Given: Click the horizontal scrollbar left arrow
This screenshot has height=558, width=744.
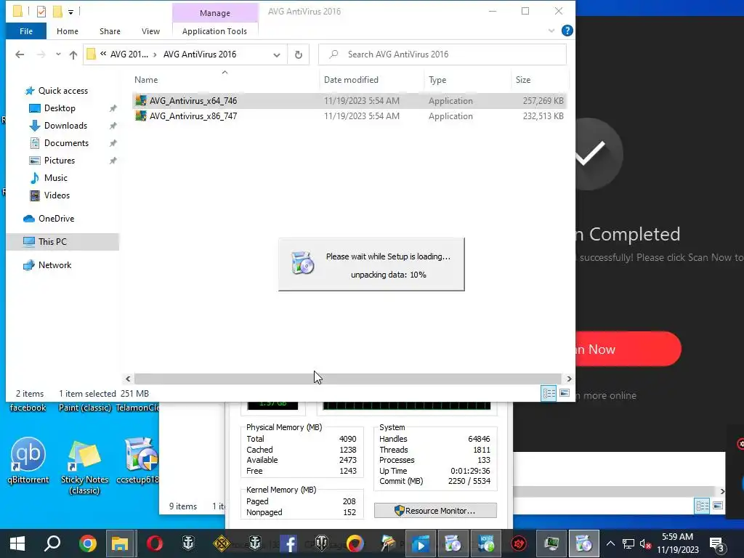Looking at the screenshot, I should [x=128, y=379].
